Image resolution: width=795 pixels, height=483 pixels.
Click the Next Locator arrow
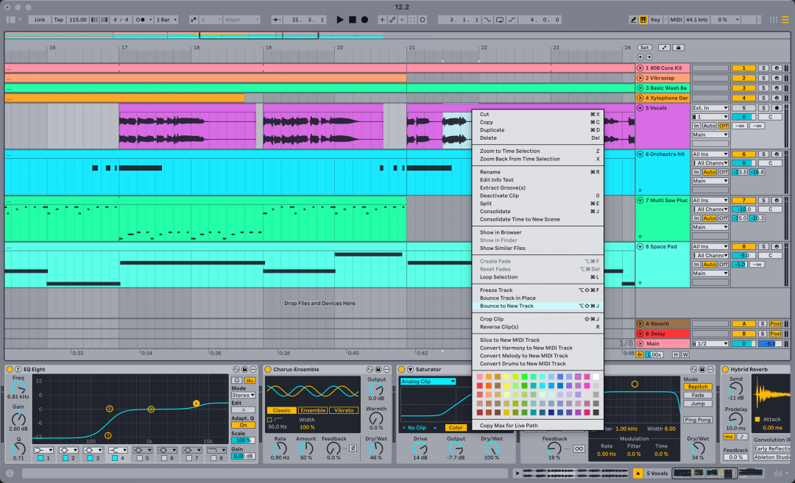(649, 57)
